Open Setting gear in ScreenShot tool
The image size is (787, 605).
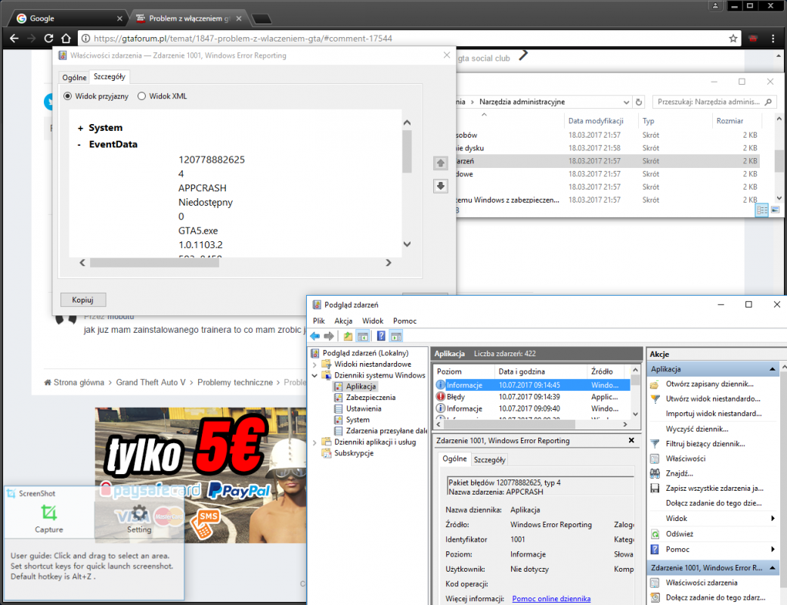click(139, 513)
